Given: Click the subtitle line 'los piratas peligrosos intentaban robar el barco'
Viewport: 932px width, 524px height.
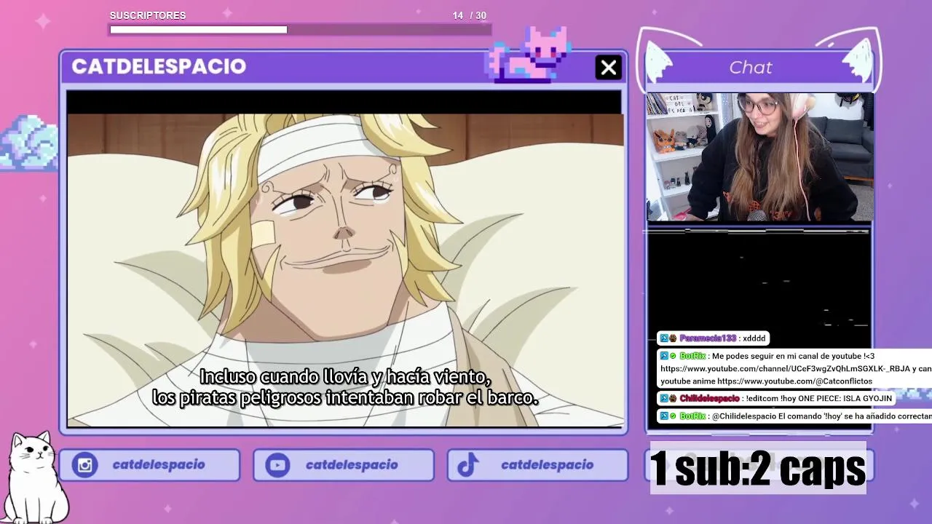Looking at the screenshot, I should [345, 398].
